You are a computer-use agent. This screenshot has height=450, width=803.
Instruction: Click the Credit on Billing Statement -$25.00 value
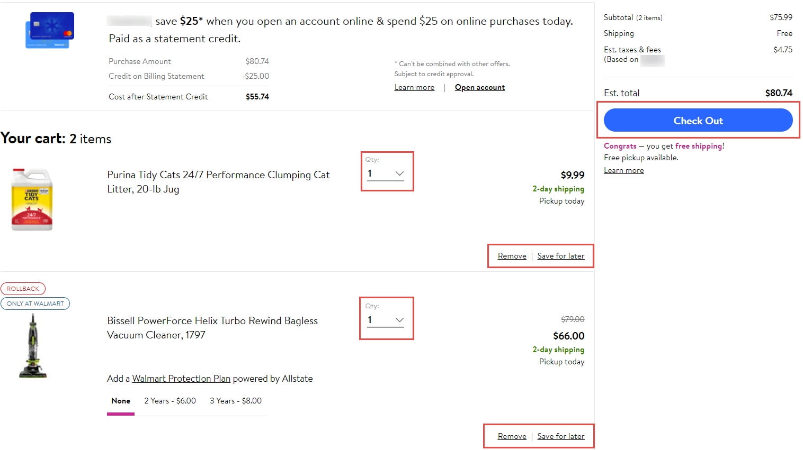[x=256, y=76]
